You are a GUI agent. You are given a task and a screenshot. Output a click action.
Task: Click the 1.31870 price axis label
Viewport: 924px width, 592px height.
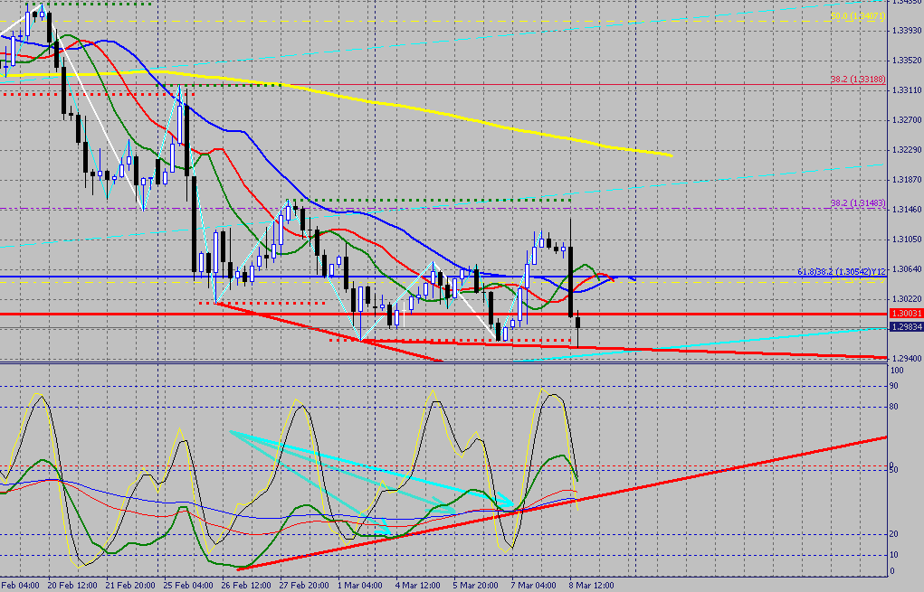908,180
